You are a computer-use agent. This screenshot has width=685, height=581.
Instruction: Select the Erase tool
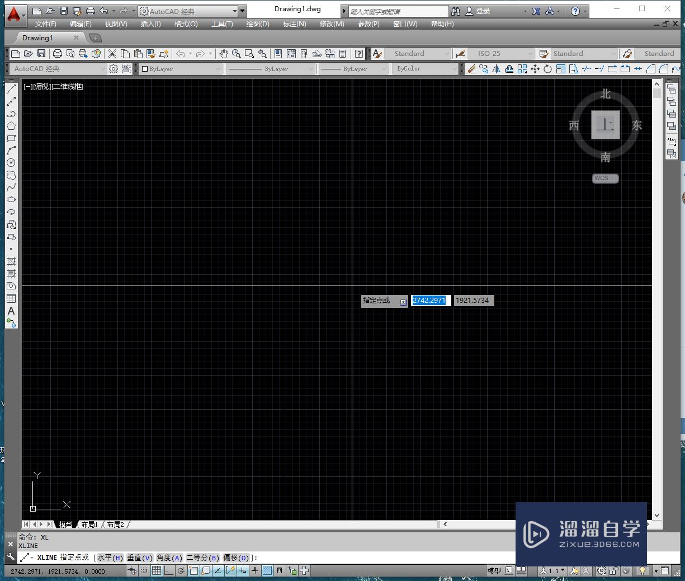(x=471, y=69)
